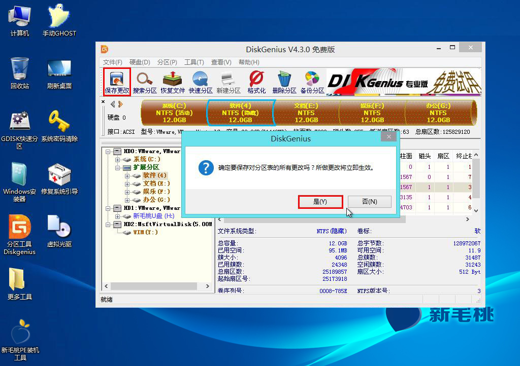Click the 格式化 format toolbar icon
Viewport: 520px width, 366px height.
pos(256,82)
